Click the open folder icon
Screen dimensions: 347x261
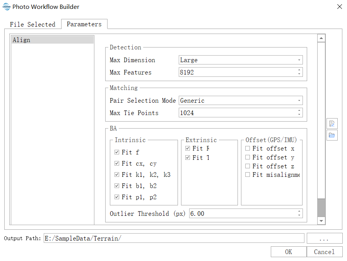[332, 135]
